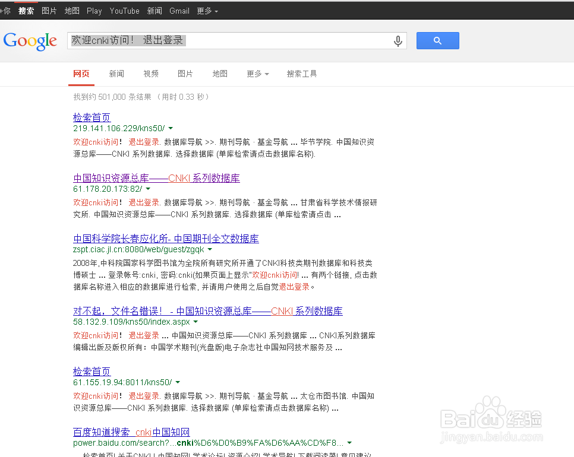Expand the arrow beside 219.141.106.229/kns50/
Viewport: 574px width, 457px height.
171,128
